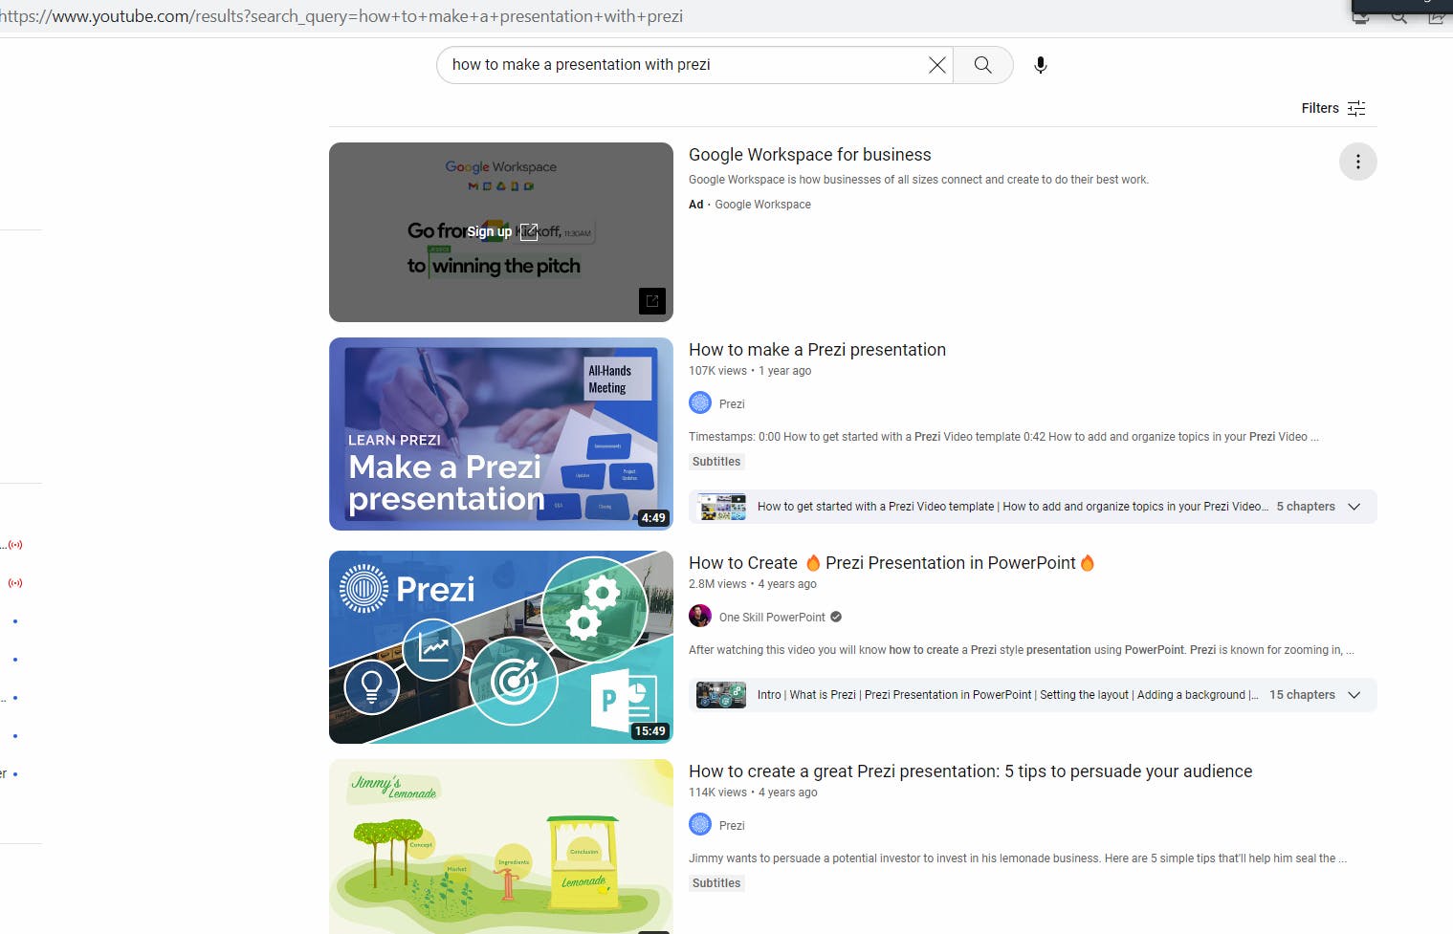Expand the 15 chapters dropdown chevron

(1354, 695)
